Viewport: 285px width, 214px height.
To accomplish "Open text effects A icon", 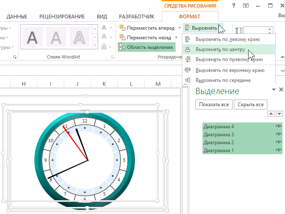I will (x=104, y=47).
